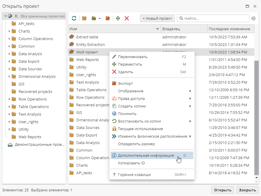Viewport: 261px width, 196px height.
Task: Click the restore icon by Восстановить из копии
Action: (x=114, y=121)
